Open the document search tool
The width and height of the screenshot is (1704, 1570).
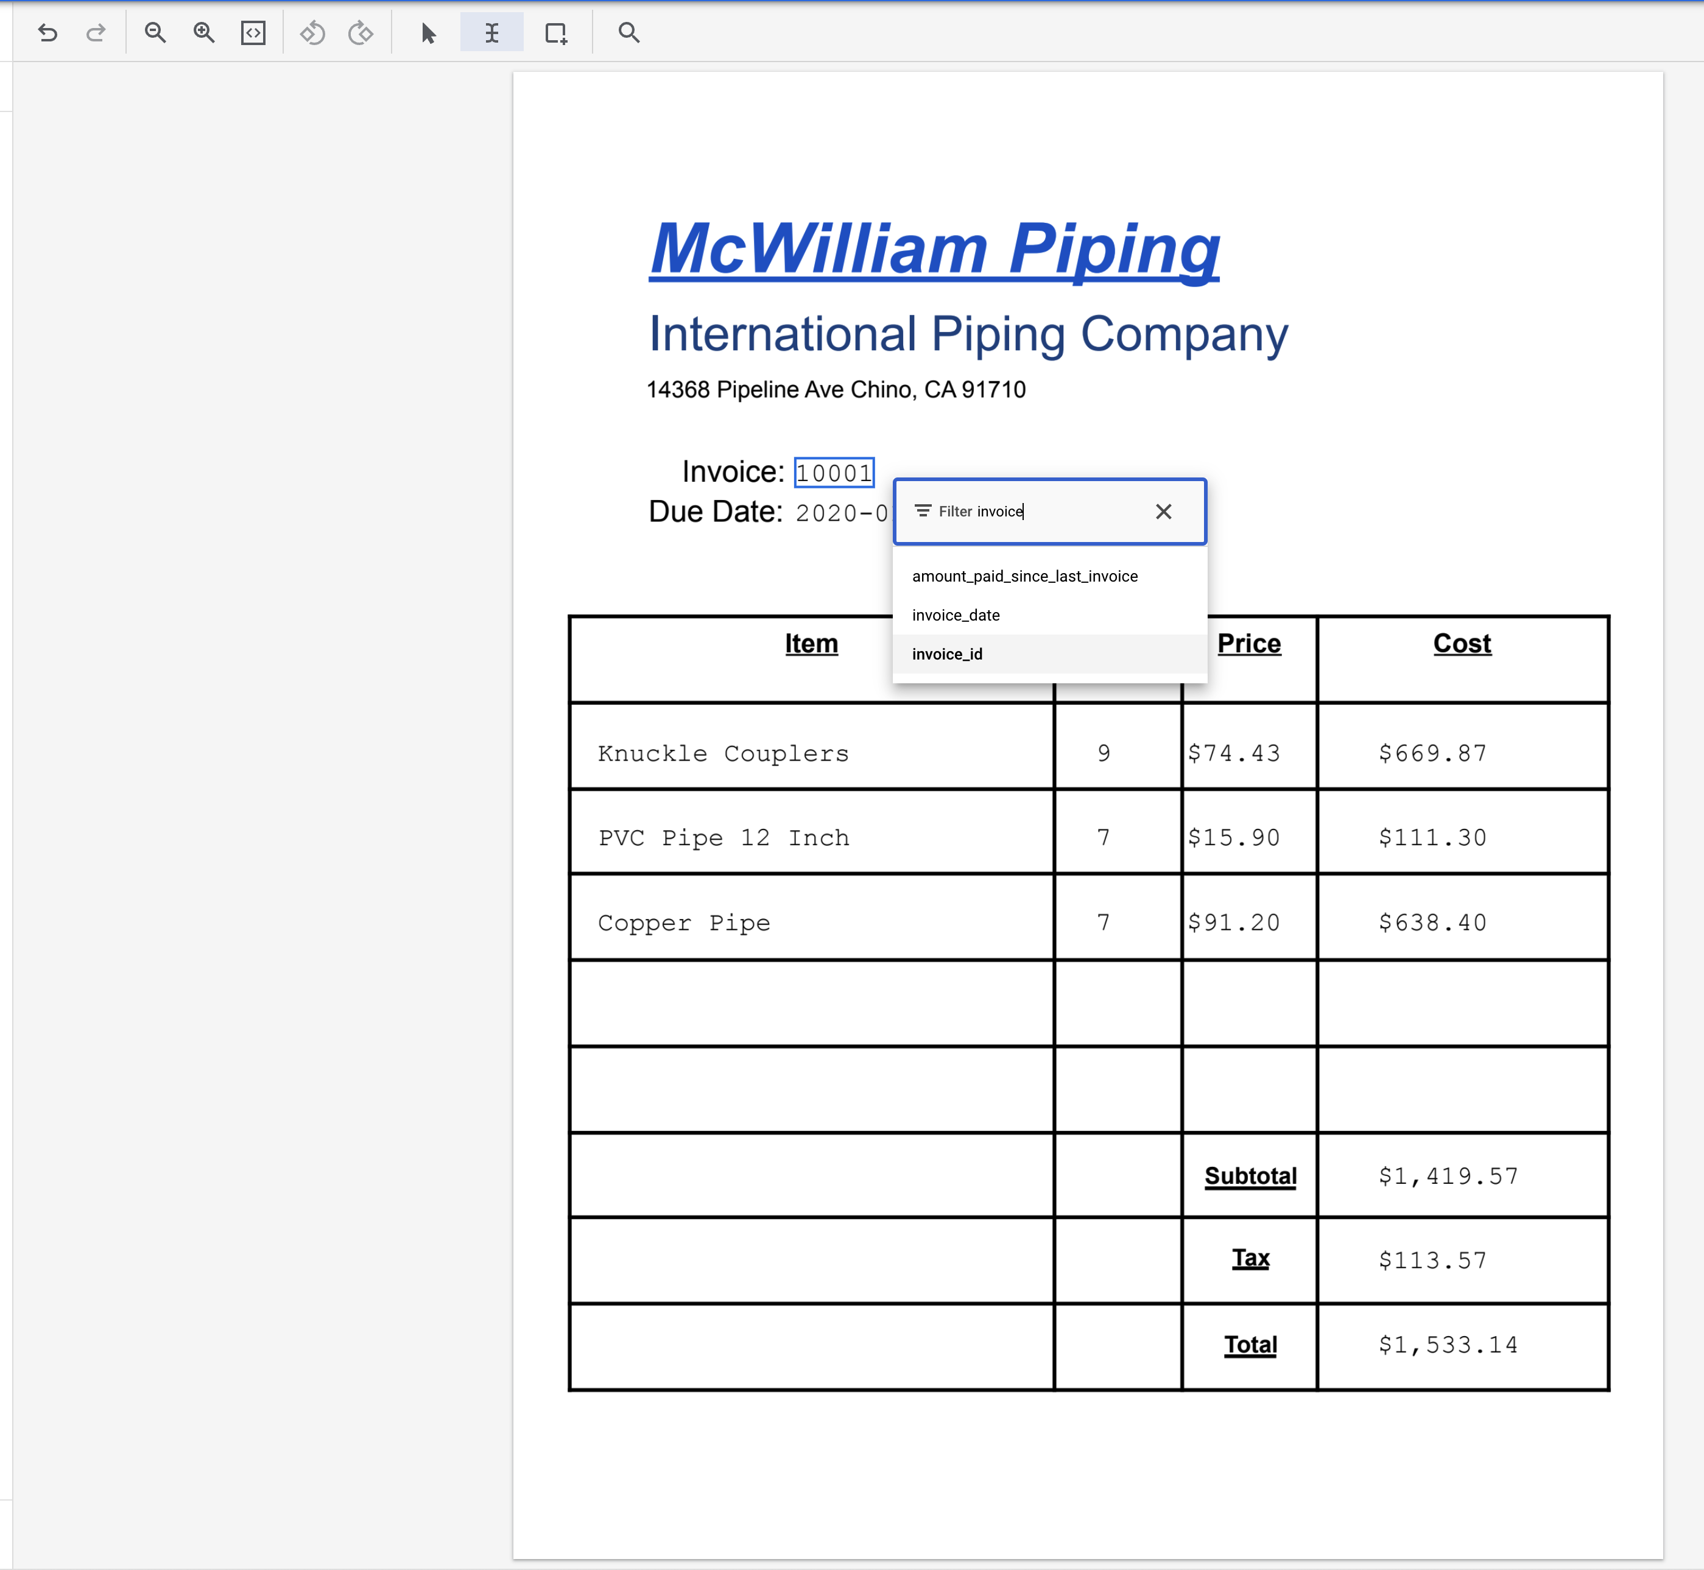(628, 33)
